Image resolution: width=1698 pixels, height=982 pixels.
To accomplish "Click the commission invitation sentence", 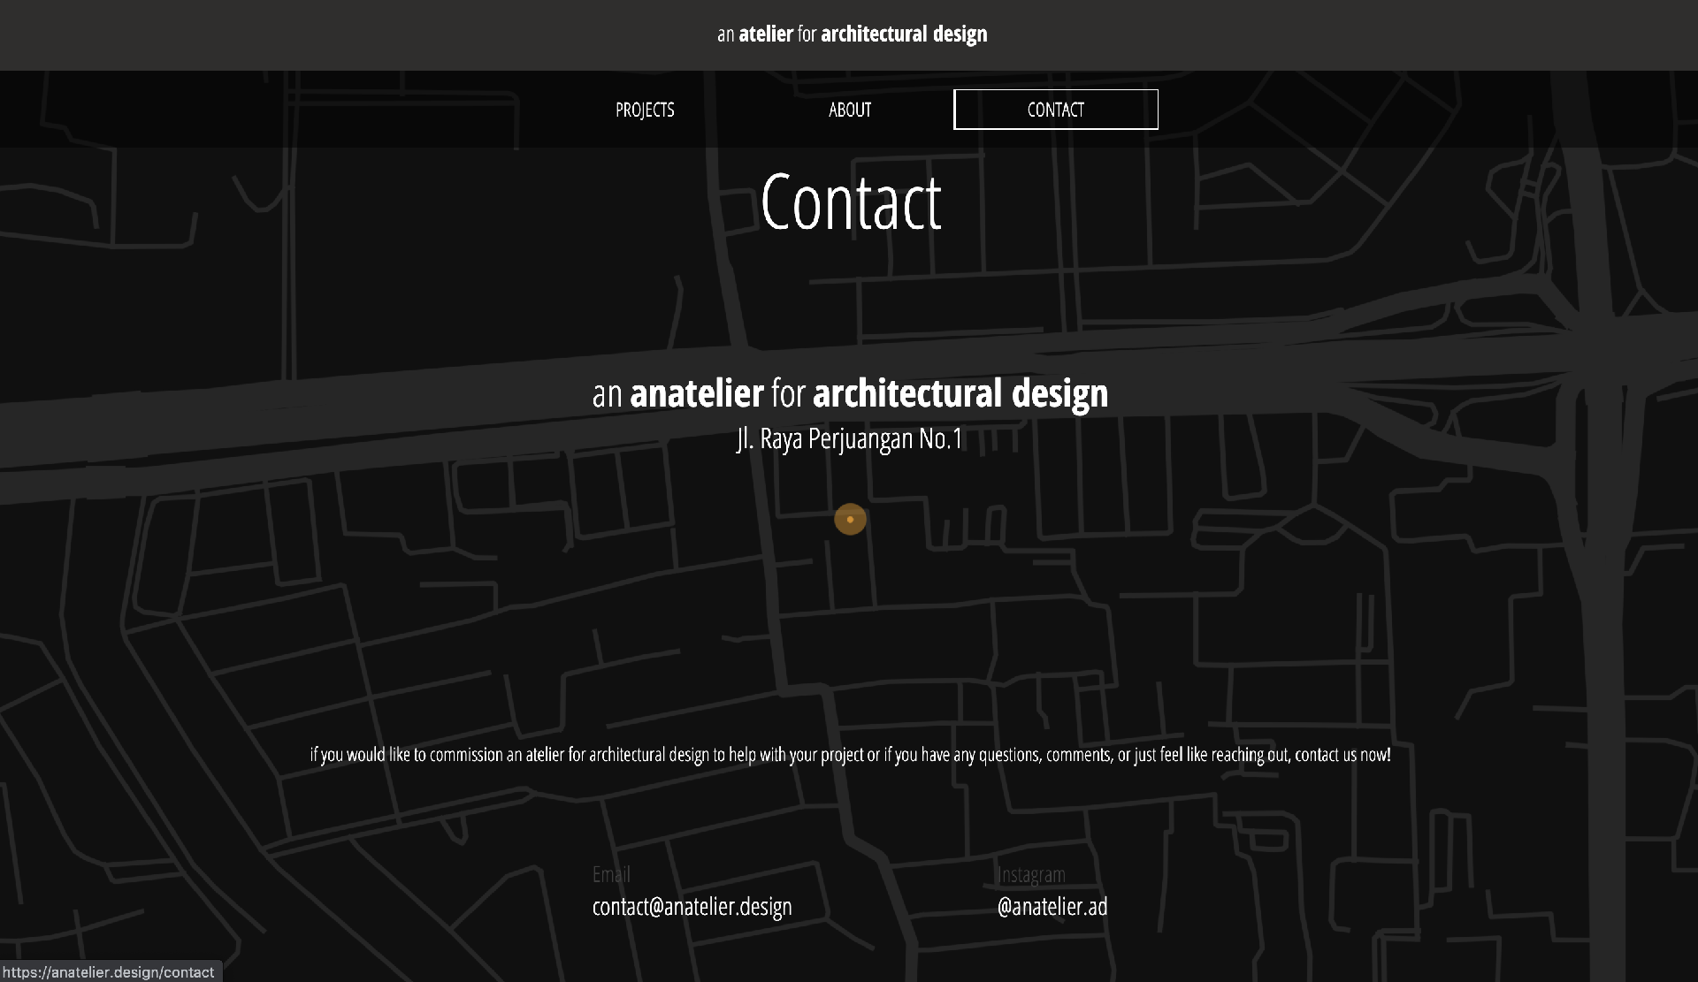I will pyautogui.click(x=849, y=756).
